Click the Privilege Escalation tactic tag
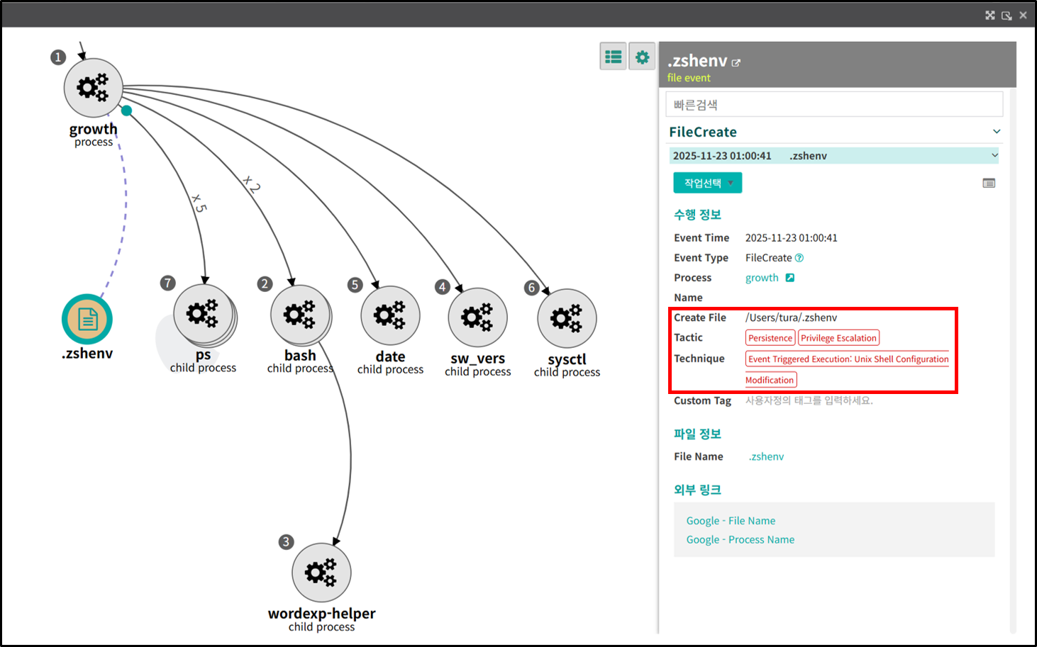The width and height of the screenshot is (1037, 647). tap(838, 338)
